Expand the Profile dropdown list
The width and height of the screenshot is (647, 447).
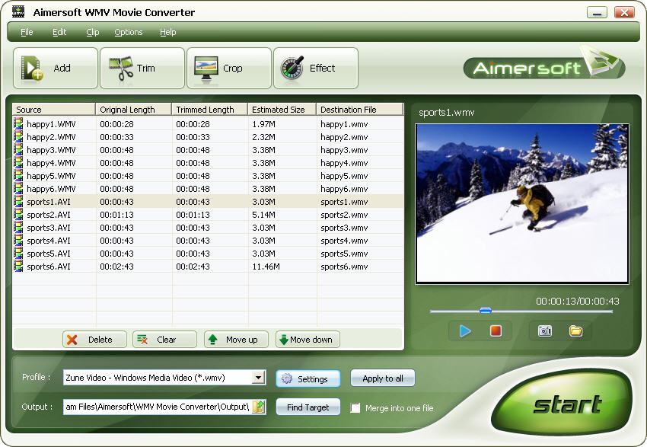(258, 377)
